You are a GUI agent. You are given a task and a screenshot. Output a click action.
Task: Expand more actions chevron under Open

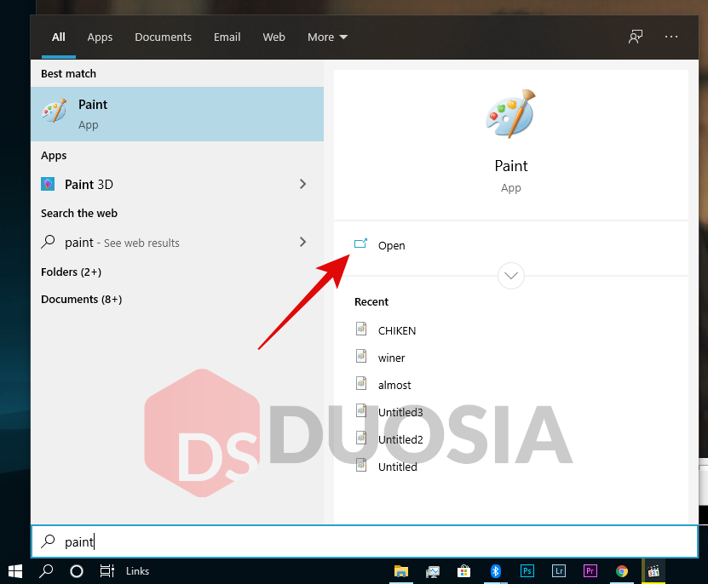[510, 275]
